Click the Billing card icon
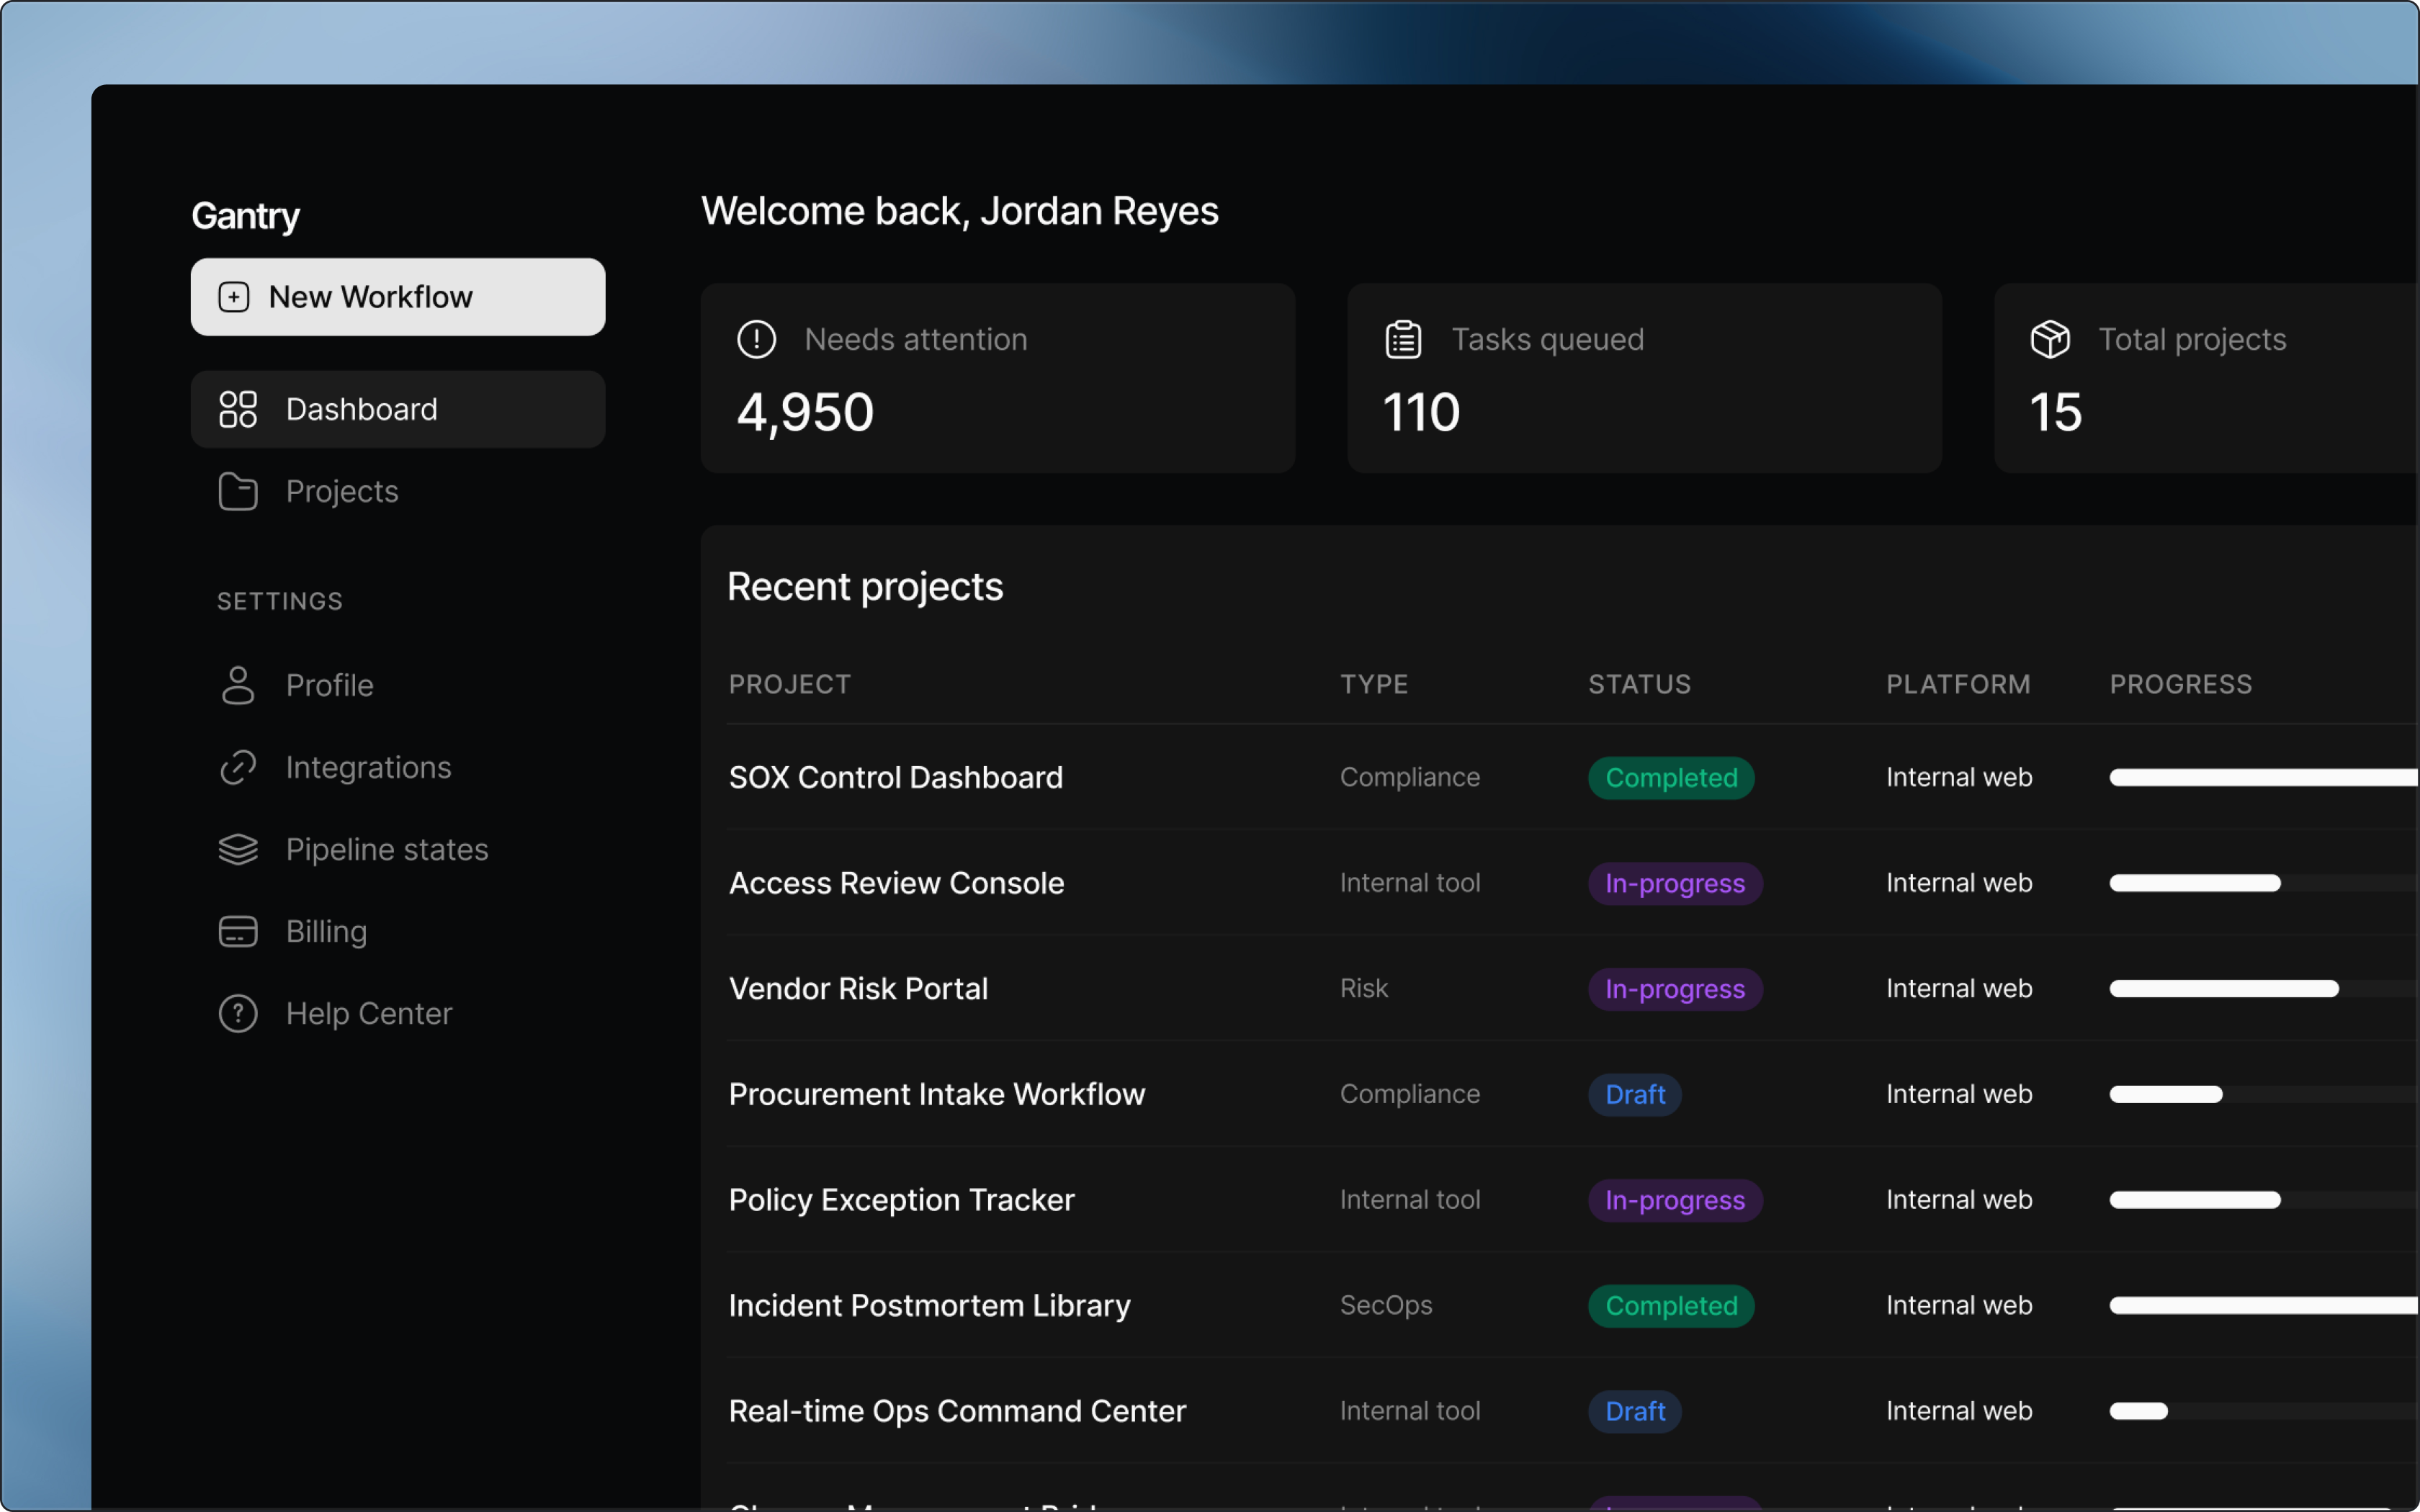 pyautogui.click(x=238, y=931)
